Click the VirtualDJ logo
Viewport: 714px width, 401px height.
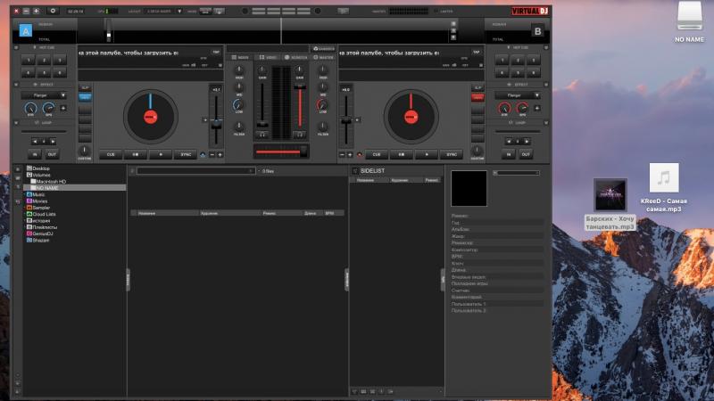529,11
